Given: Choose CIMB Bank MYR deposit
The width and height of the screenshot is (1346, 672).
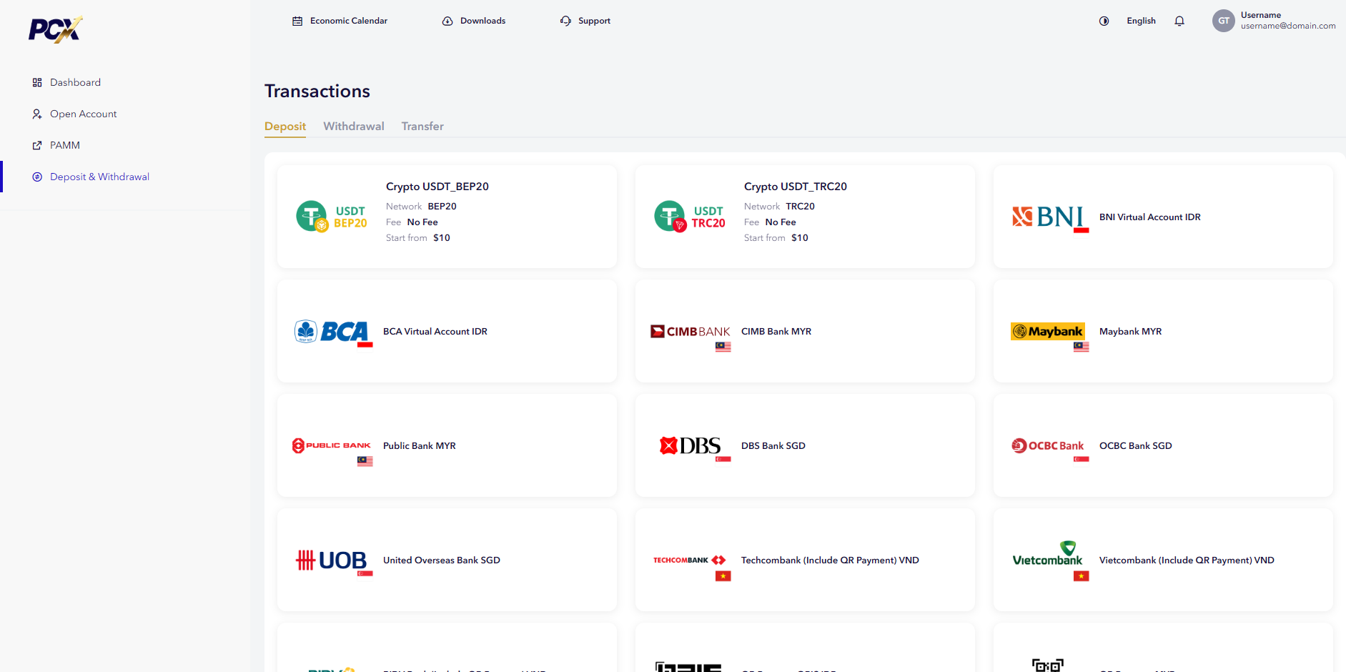Looking at the screenshot, I should [x=805, y=331].
